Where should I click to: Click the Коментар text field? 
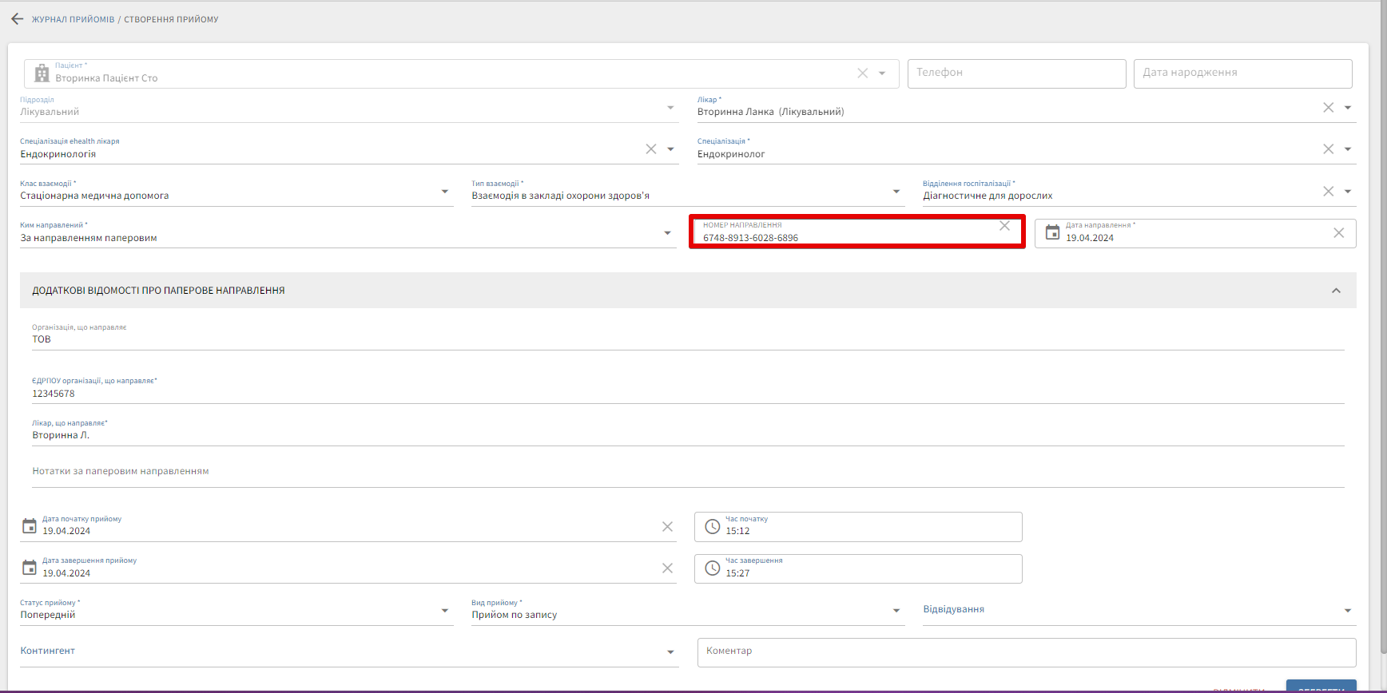(1026, 651)
